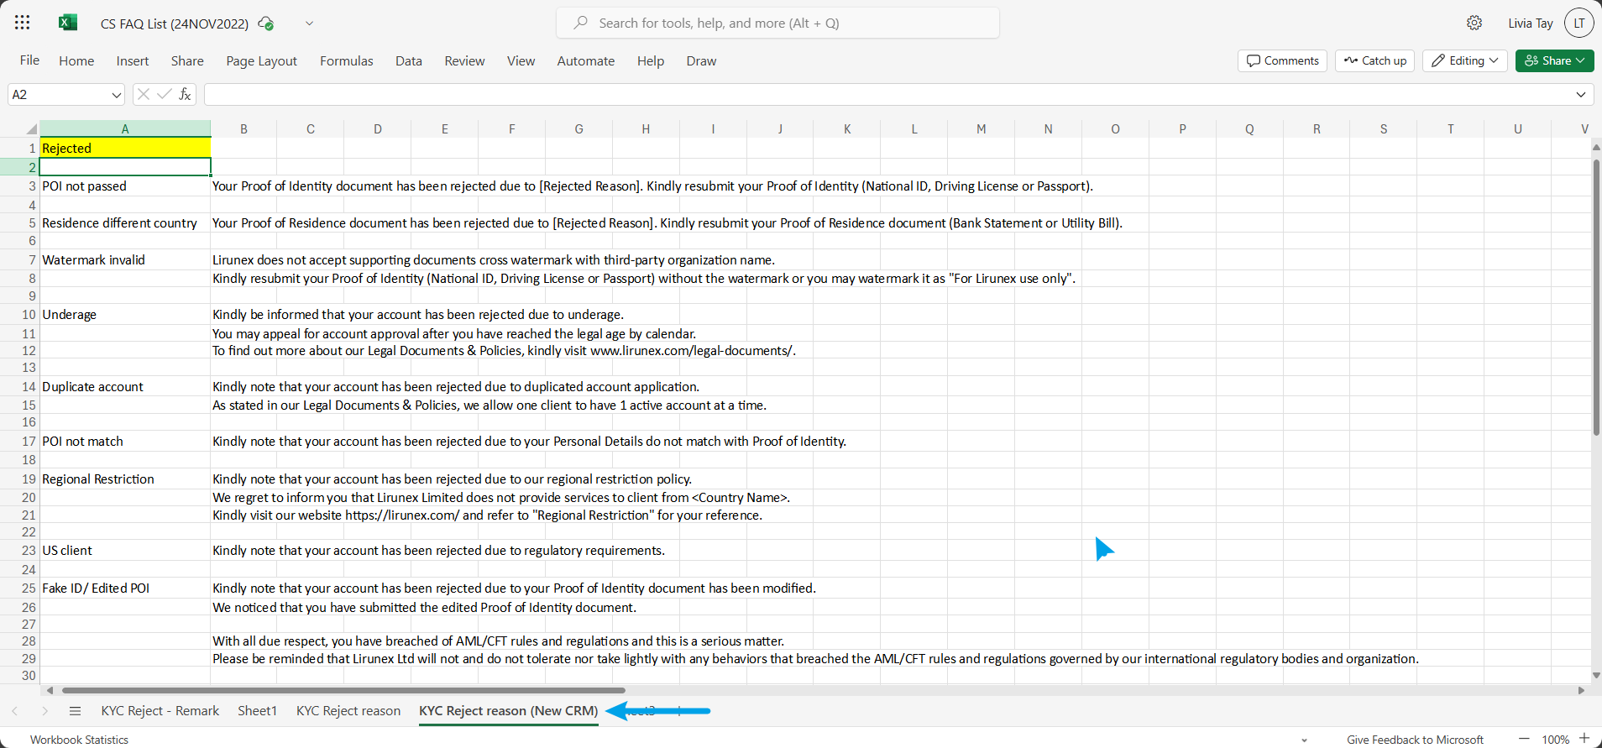Click the zoom in plus icon
The height and width of the screenshot is (748, 1602).
[x=1584, y=739]
